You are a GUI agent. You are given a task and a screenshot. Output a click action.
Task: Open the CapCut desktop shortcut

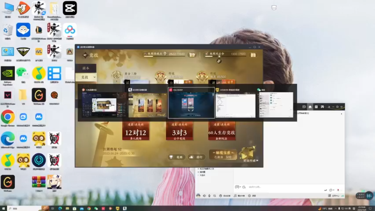69,8
